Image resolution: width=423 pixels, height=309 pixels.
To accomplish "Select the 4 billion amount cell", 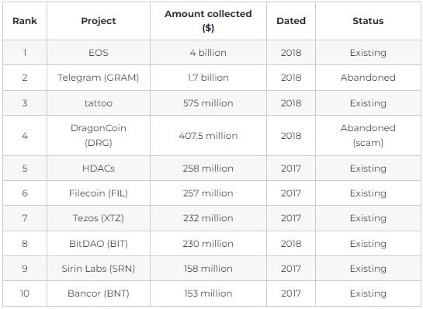I will pyautogui.click(x=208, y=53).
